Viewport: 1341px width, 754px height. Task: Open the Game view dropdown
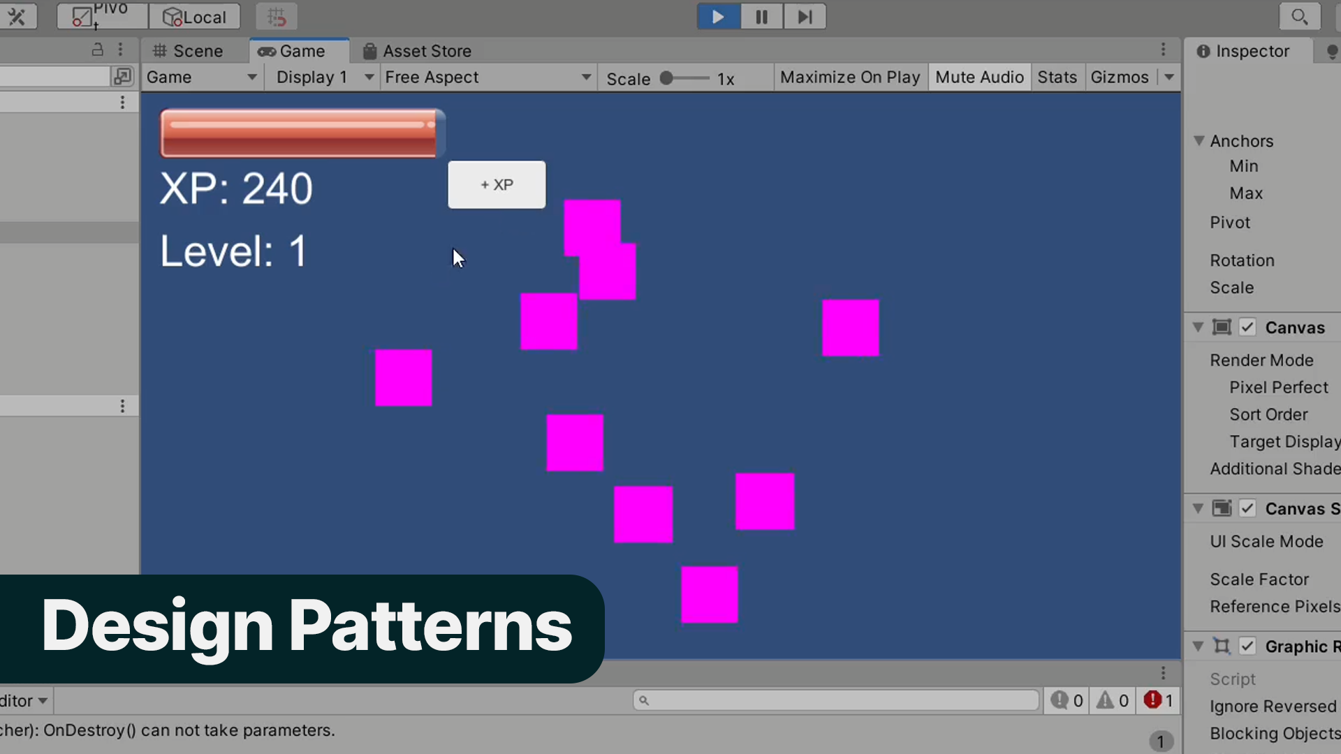click(202, 77)
